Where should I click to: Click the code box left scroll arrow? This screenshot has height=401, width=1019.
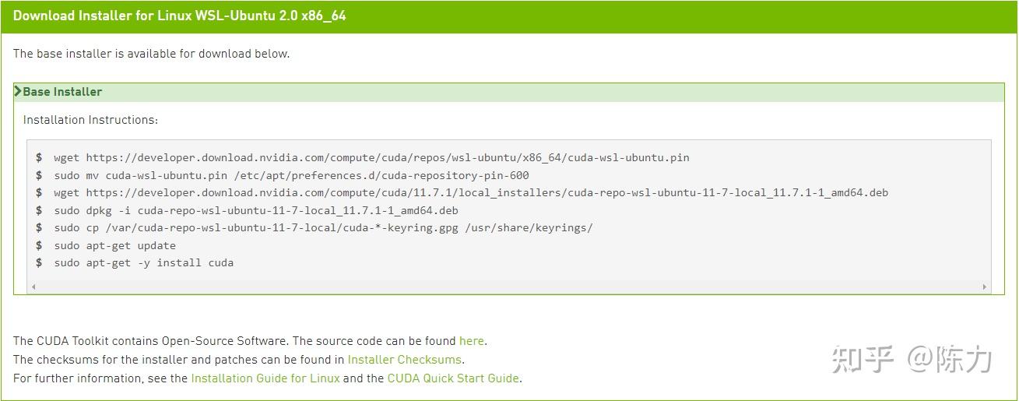(33, 287)
